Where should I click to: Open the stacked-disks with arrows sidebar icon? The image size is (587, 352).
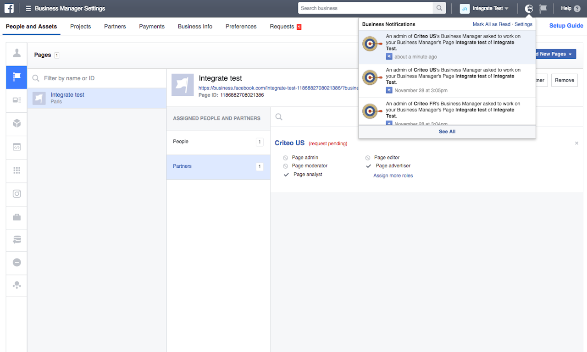point(17,240)
